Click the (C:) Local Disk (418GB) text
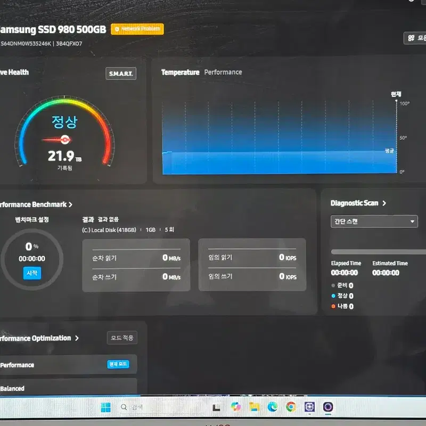Screen dimensions: 426x426 (109, 230)
